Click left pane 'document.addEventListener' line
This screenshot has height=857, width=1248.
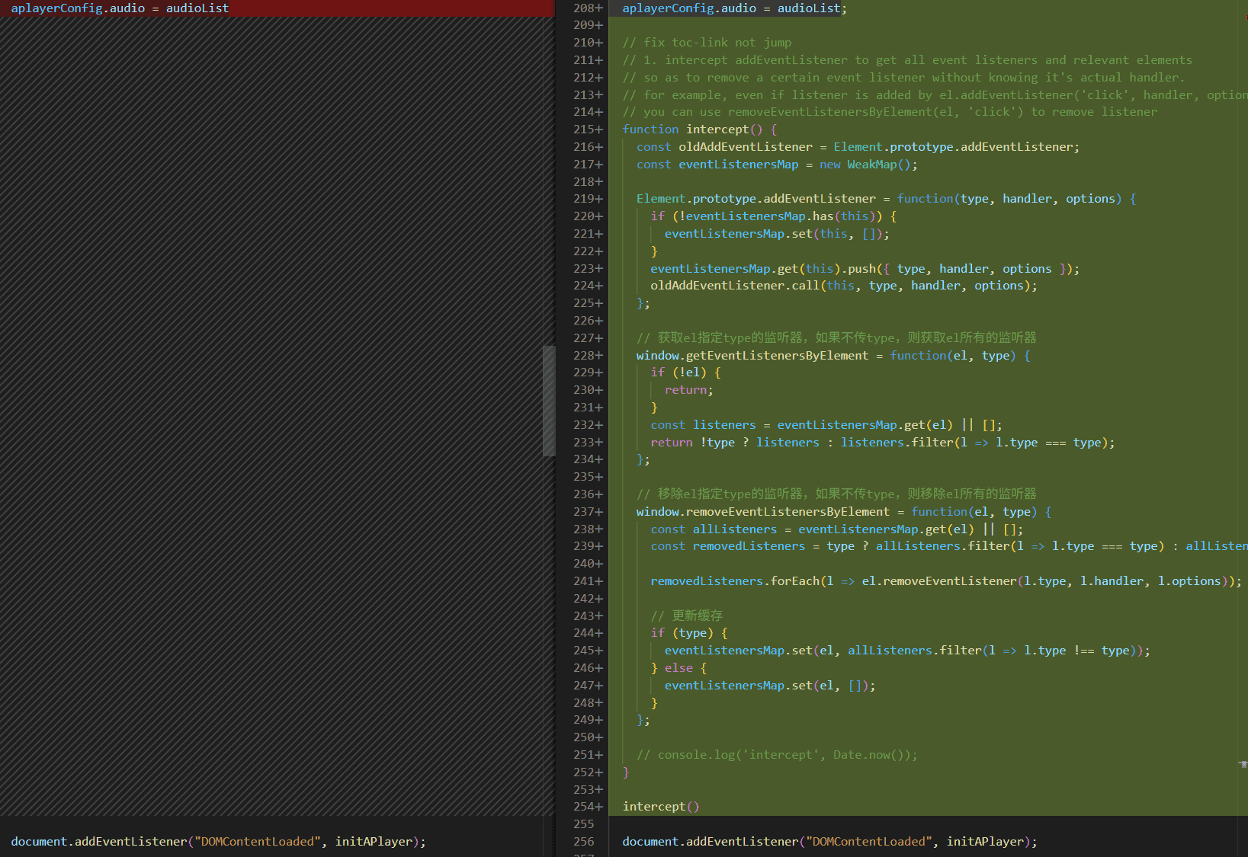(x=218, y=842)
